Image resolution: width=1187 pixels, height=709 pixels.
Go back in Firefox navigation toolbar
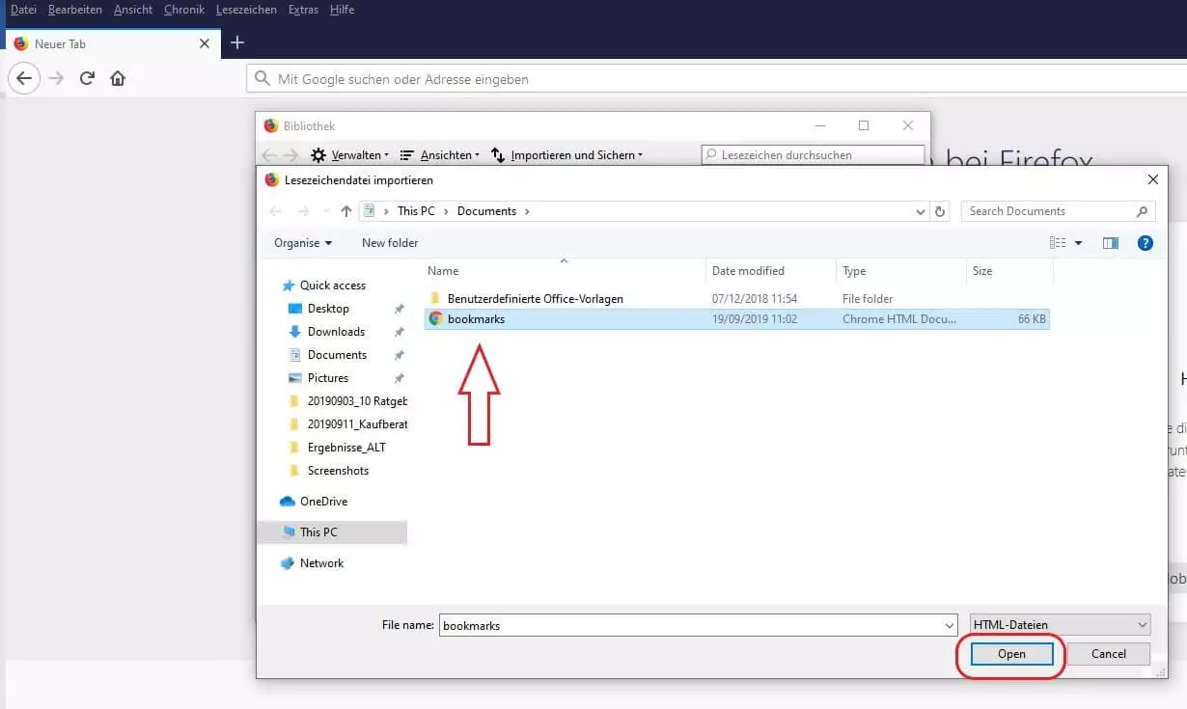pos(25,78)
